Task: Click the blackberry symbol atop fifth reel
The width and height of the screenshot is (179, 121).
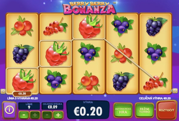Action: [x=156, y=26]
